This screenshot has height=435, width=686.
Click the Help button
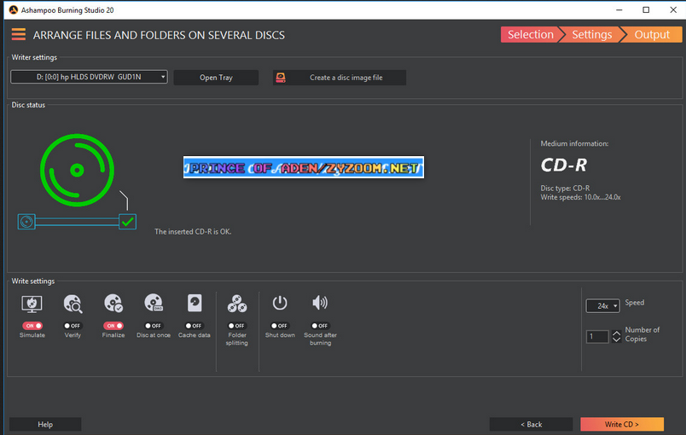(x=45, y=424)
